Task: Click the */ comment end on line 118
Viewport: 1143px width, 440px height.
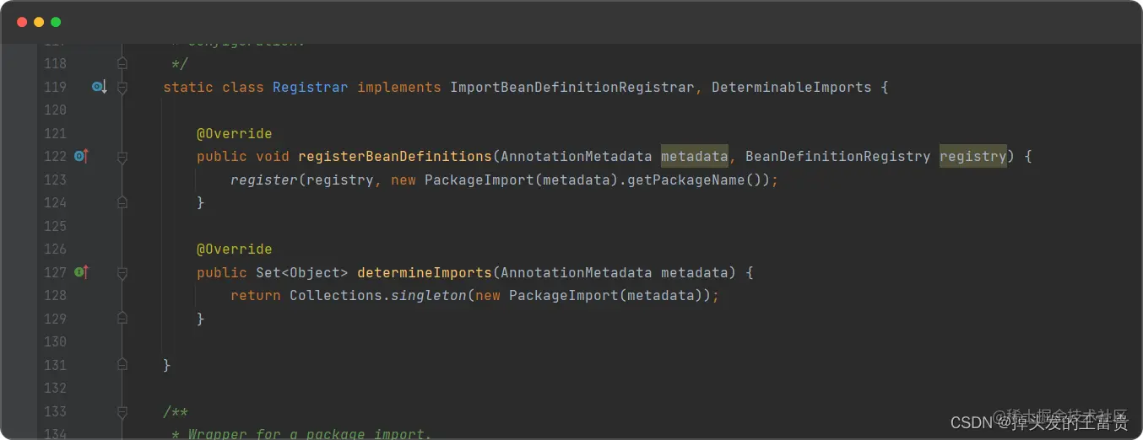Action: (179, 63)
